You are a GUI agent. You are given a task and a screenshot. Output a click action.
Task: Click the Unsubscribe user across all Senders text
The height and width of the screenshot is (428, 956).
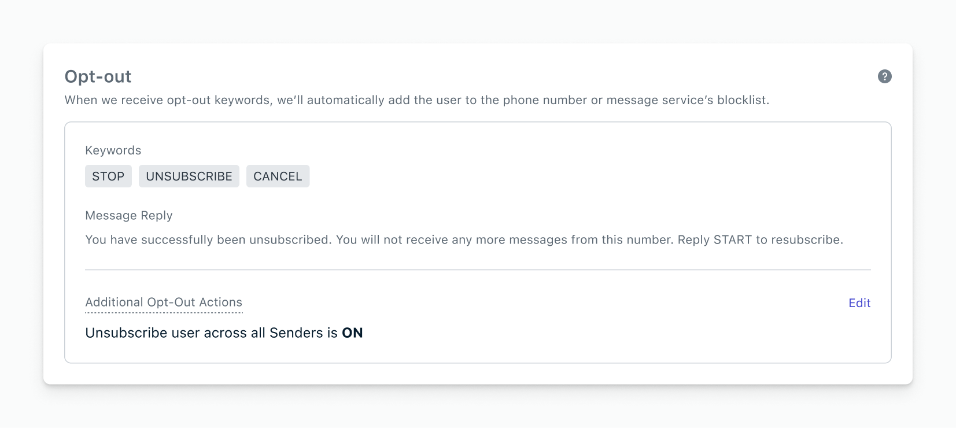211,333
